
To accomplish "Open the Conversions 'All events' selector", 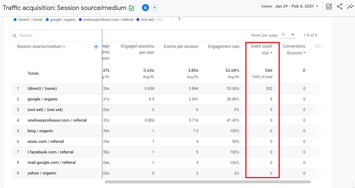I will coord(296,53).
